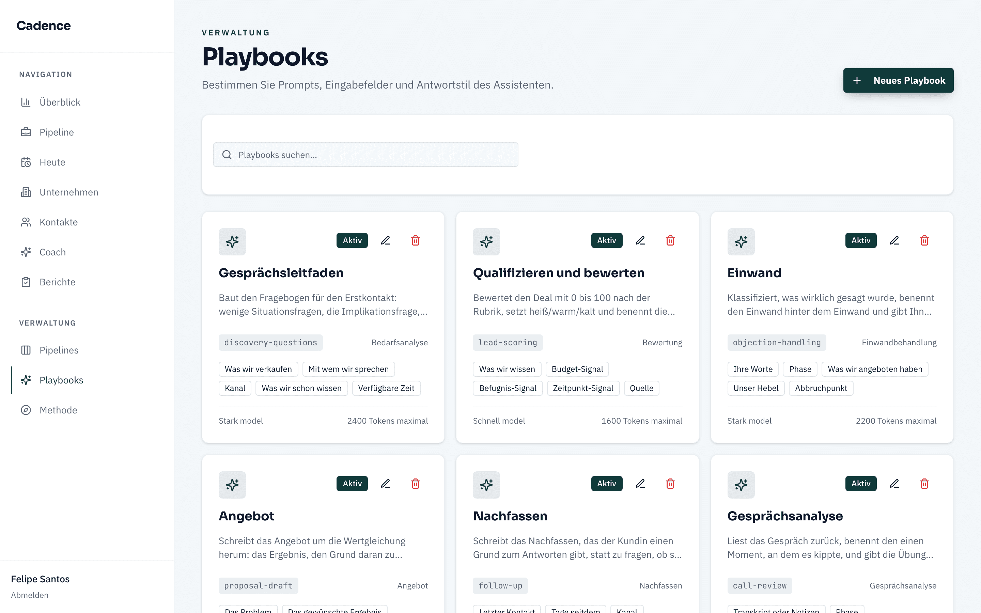Screen dimensions: 981x613
Task: Open Überblick in the navigation
Action: 87,102
